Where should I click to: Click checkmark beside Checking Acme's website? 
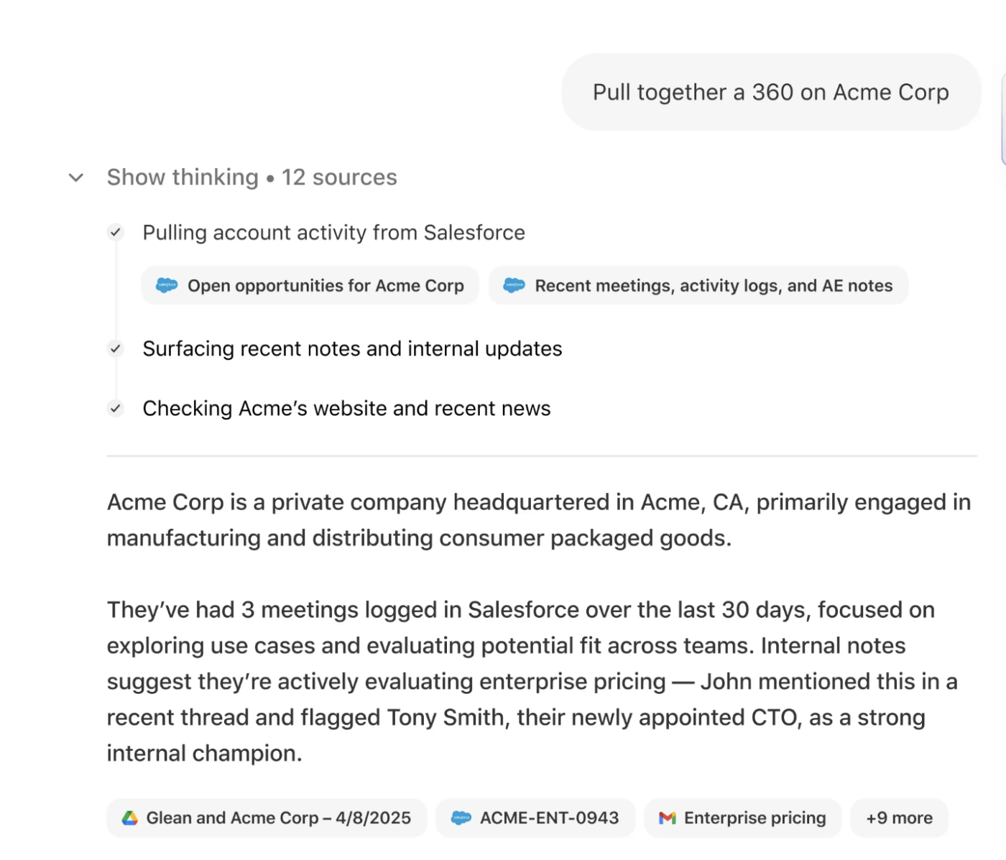[x=115, y=408]
